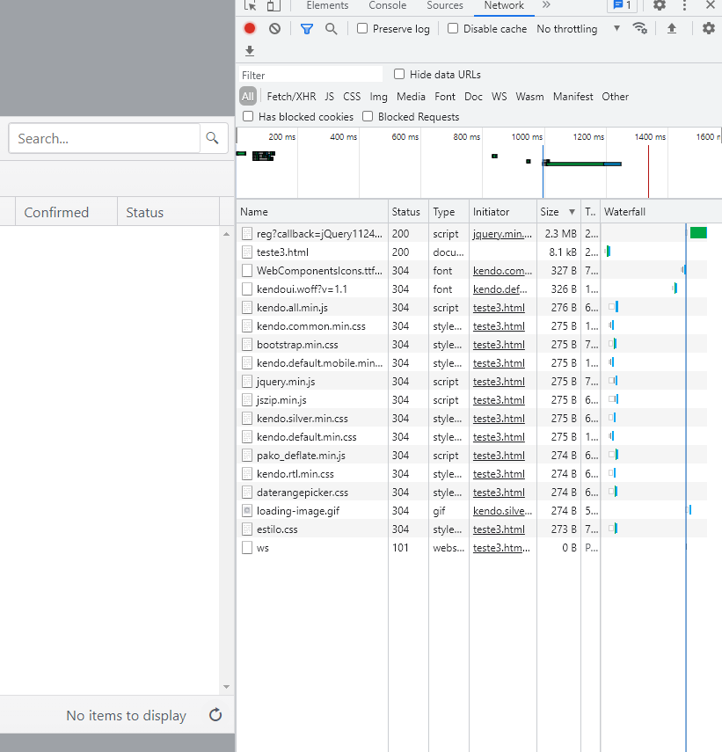Switch to the Console tab
The height and width of the screenshot is (752, 722).
[387, 5]
